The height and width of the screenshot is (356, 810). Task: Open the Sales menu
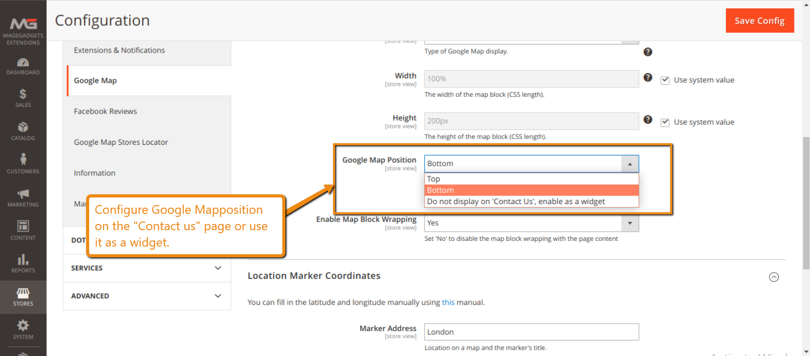click(23, 98)
